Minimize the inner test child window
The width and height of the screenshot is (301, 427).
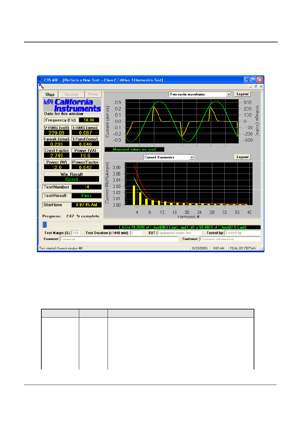[251, 86]
